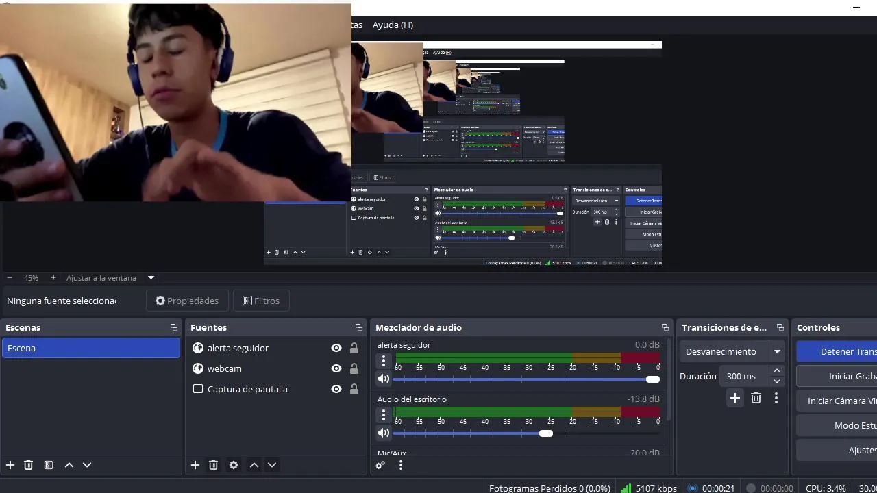Hide the webcam source
The width and height of the screenshot is (877, 493).
coord(336,368)
